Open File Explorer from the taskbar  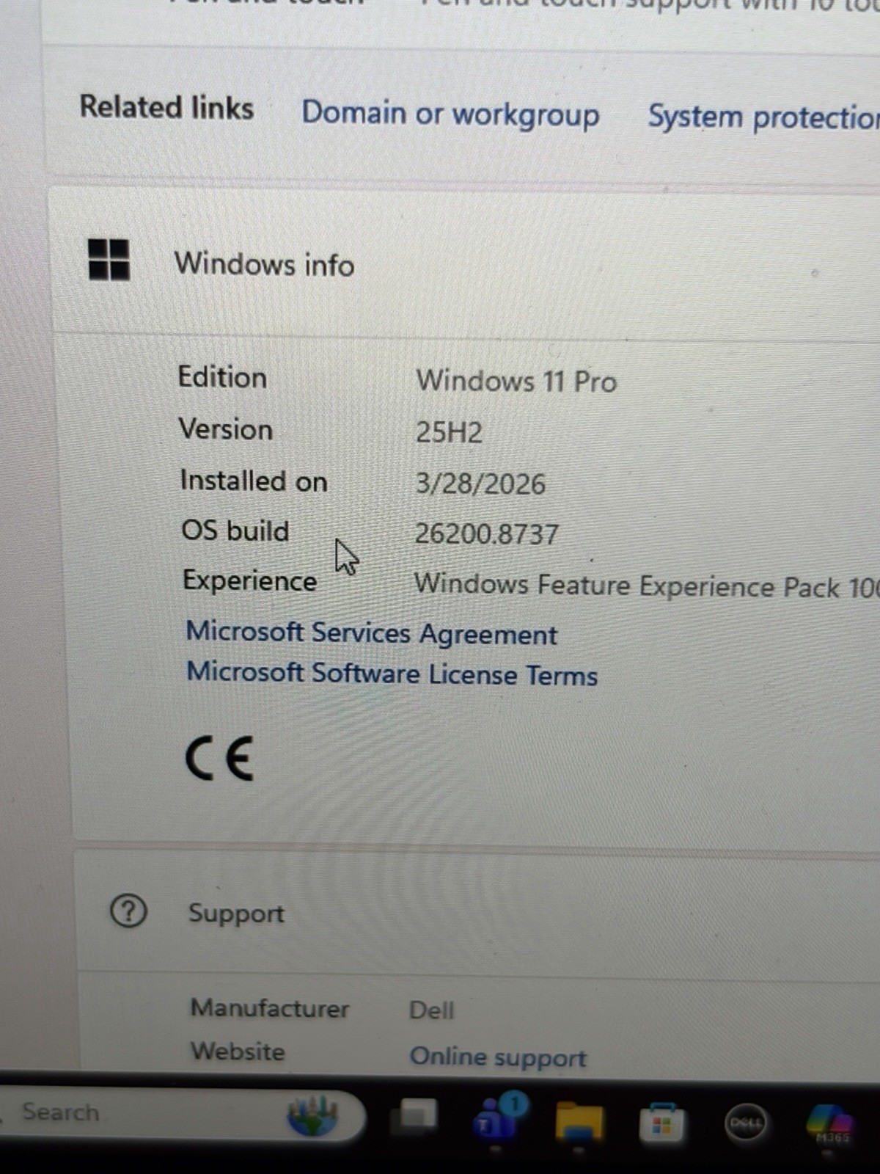pos(579,1123)
